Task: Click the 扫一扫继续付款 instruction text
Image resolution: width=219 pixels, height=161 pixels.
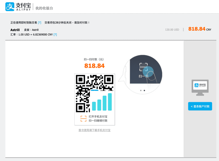Action: click(98, 121)
